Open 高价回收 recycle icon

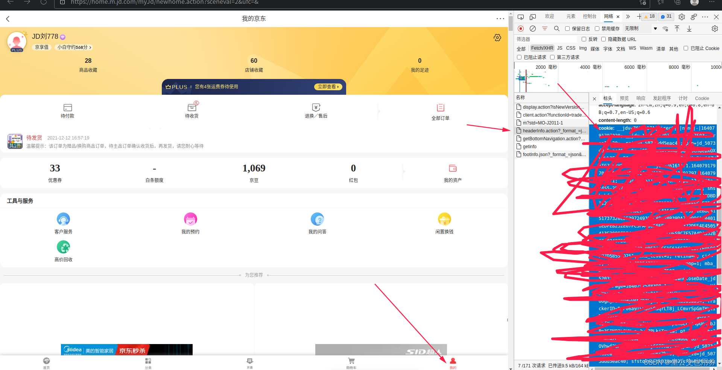point(63,247)
